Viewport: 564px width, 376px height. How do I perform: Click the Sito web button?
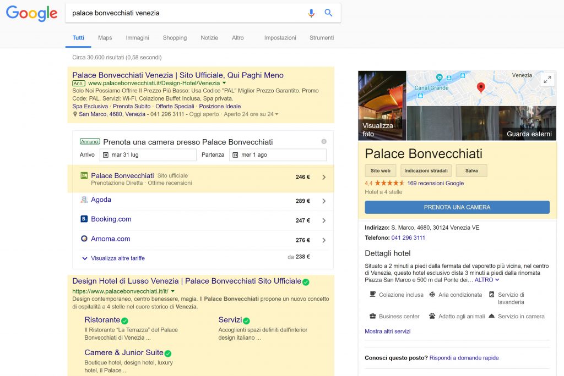pyautogui.click(x=380, y=170)
